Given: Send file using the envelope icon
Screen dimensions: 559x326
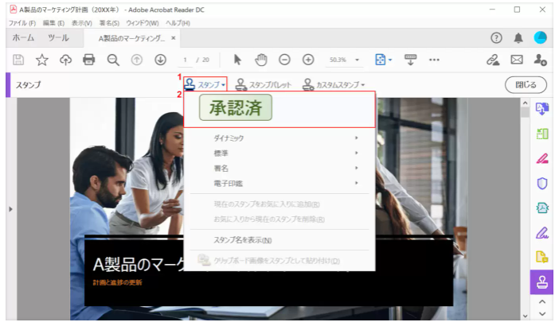Looking at the screenshot, I should click(x=517, y=60).
